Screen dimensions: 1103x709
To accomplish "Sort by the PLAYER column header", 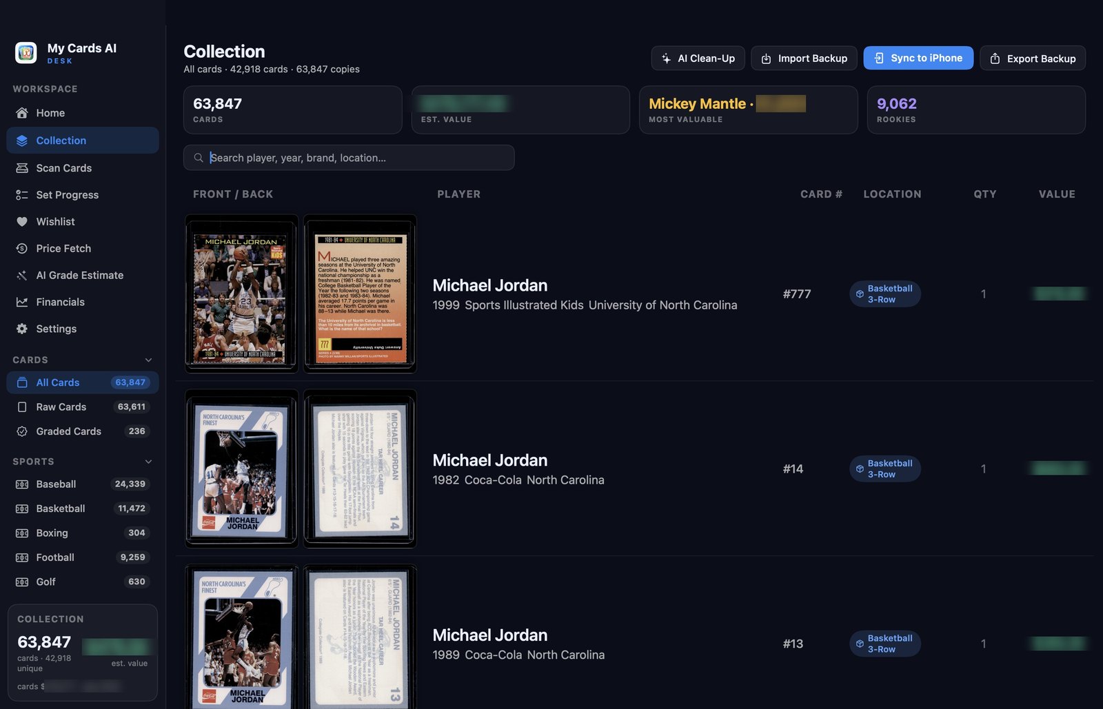I will click(x=459, y=194).
